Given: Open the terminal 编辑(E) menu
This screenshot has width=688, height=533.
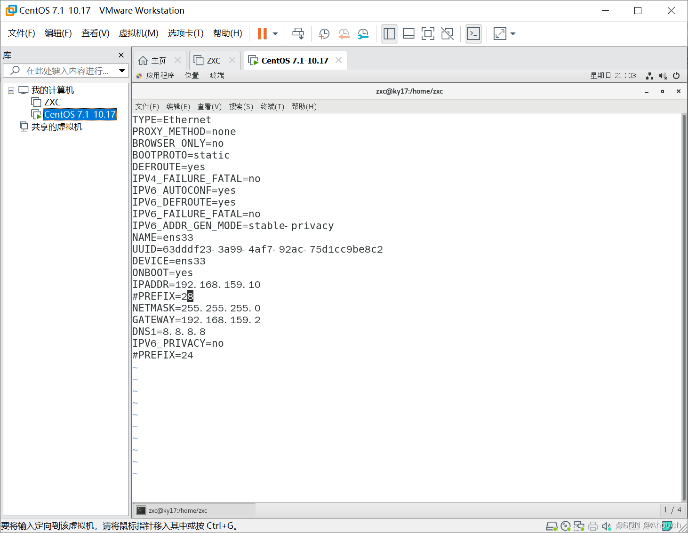Looking at the screenshot, I should 178,107.
